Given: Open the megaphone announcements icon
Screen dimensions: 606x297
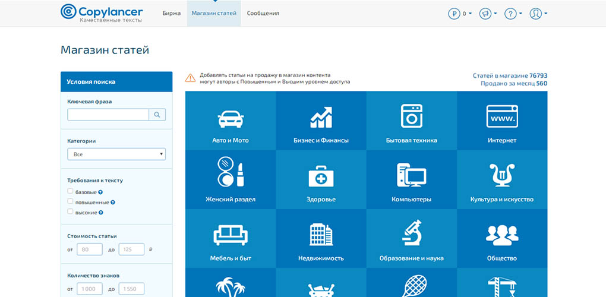Looking at the screenshot, I should [x=485, y=14].
